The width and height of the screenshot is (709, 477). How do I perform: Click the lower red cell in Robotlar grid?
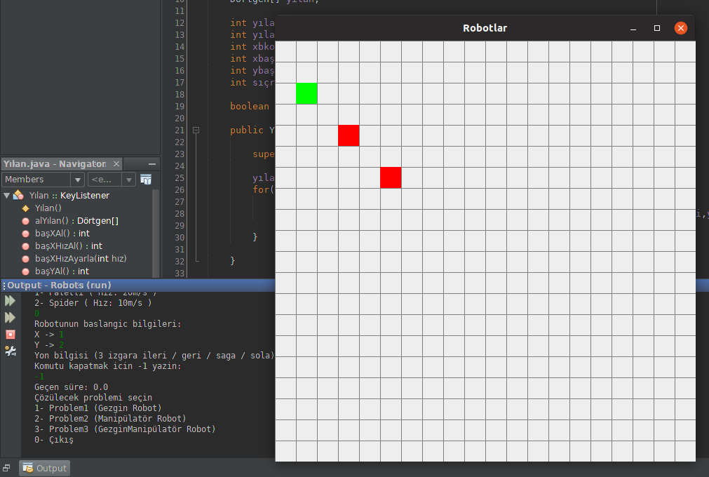tap(391, 177)
